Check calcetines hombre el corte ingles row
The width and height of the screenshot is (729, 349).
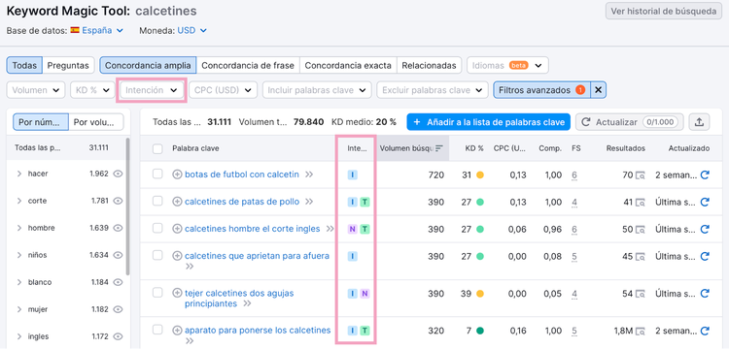pos(157,228)
